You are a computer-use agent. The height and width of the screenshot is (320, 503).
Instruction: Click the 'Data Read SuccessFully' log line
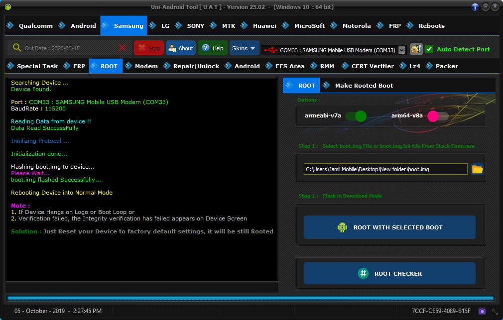coord(45,128)
